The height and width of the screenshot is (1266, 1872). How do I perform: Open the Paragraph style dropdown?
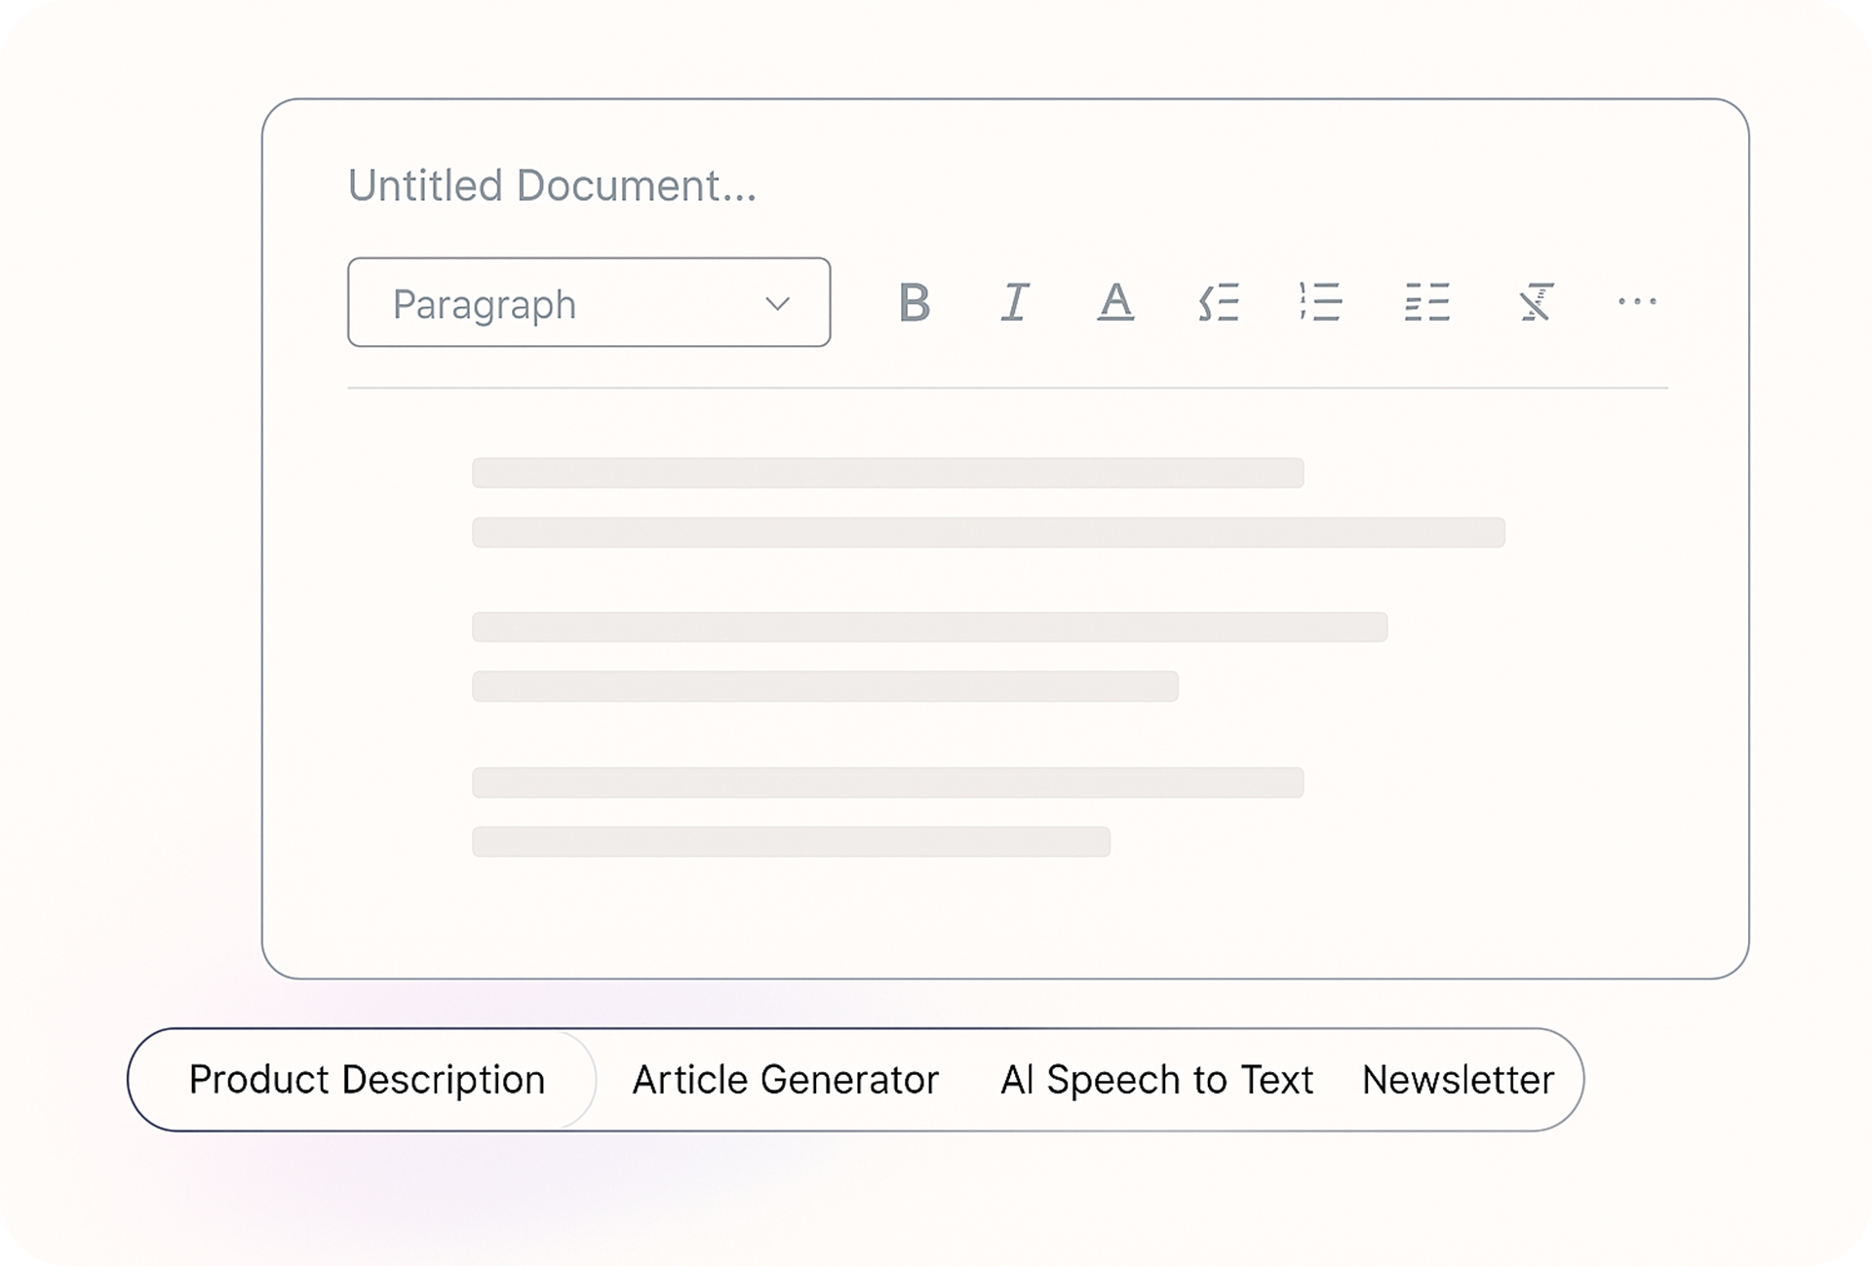587,303
